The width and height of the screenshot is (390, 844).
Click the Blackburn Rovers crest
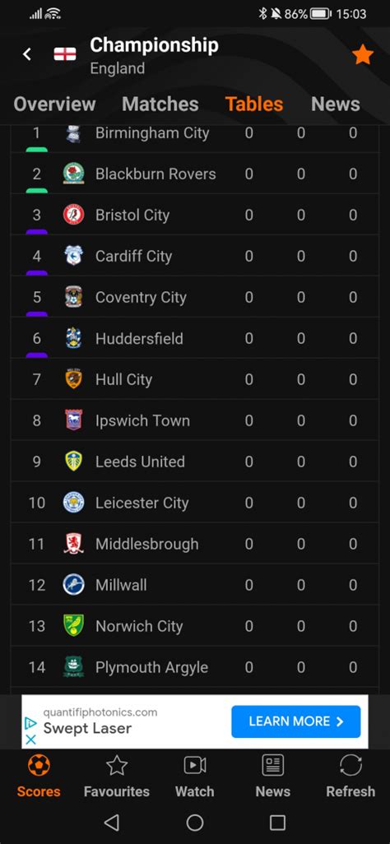[x=73, y=174]
